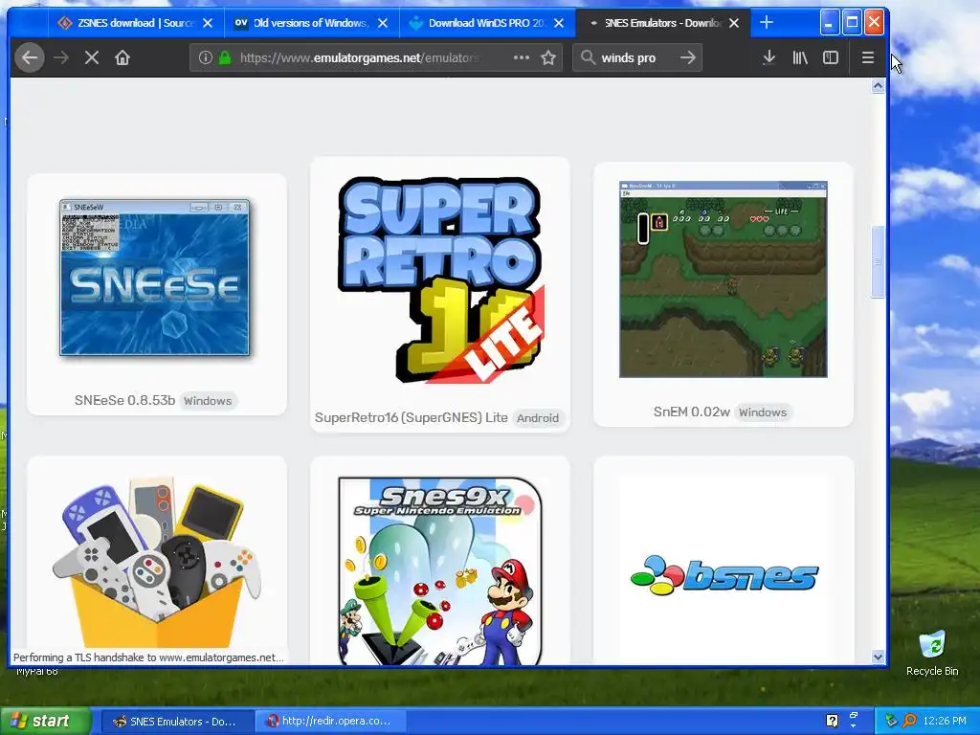The width and height of the screenshot is (980, 735).
Task: Click the SnEM 0.02w title link
Action: (x=691, y=412)
